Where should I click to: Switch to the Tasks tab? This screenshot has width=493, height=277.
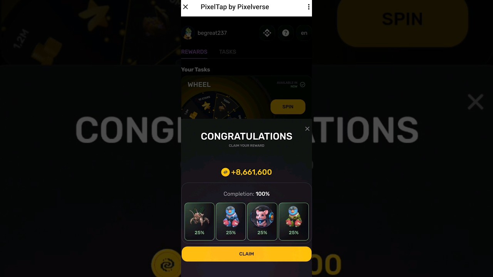click(x=228, y=52)
